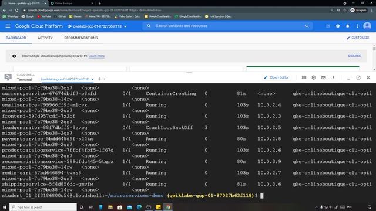The width and height of the screenshot is (376, 211).
Task: Open the GitHub bookmark
Action: (x=60, y=16)
